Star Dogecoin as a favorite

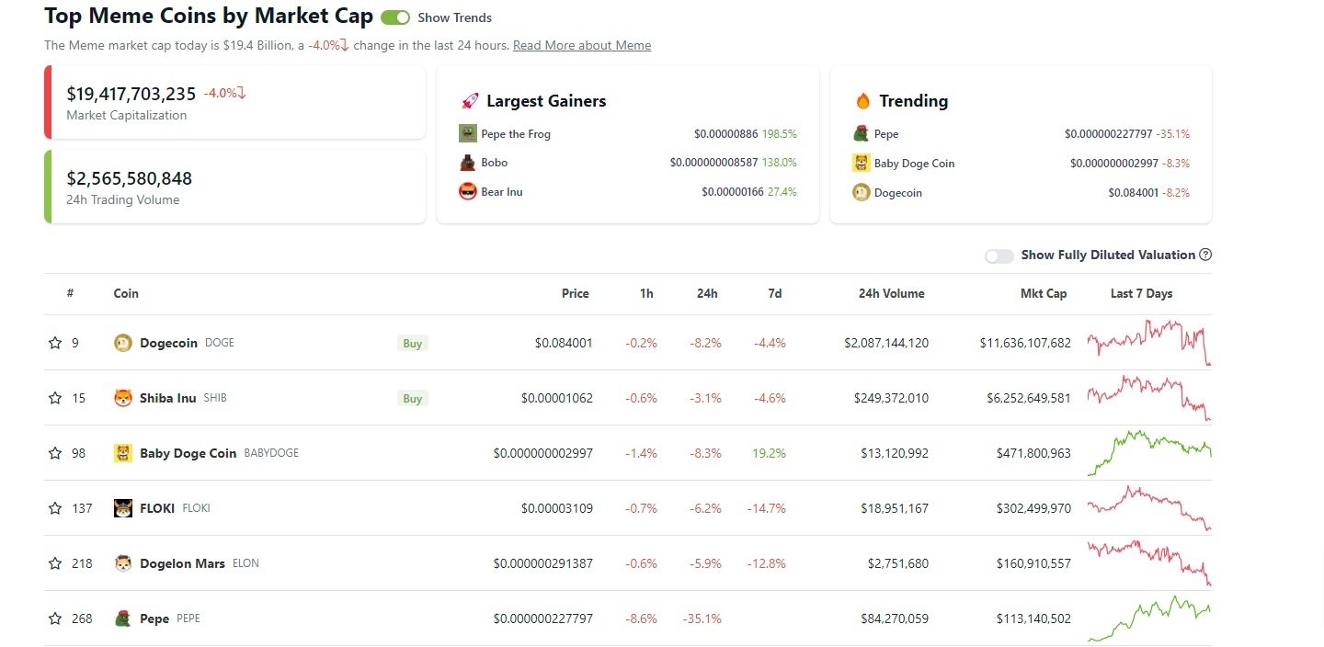pos(53,342)
